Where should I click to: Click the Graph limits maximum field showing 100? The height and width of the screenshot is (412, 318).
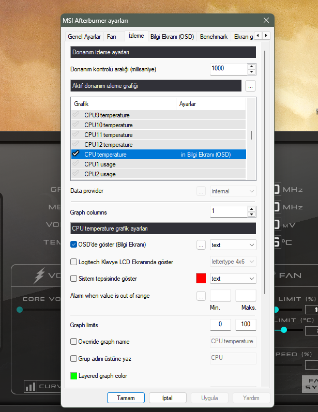tap(246, 325)
